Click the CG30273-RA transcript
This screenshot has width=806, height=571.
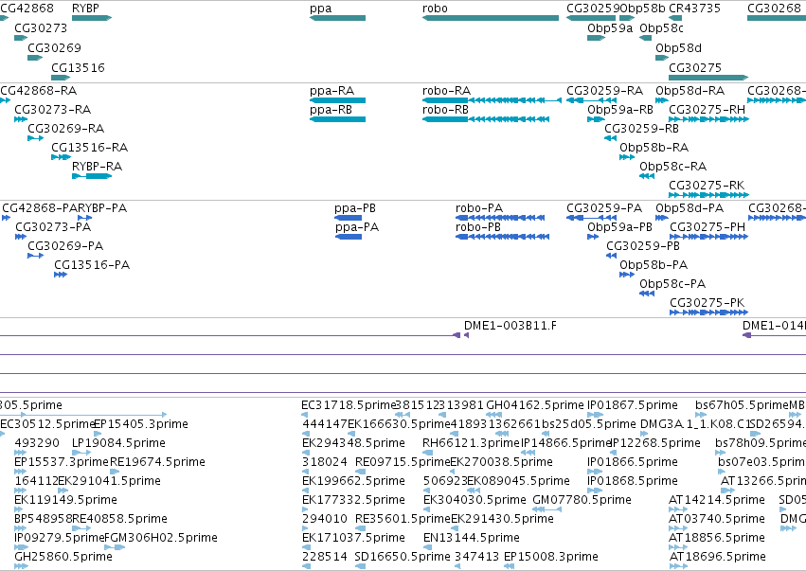(x=21, y=119)
